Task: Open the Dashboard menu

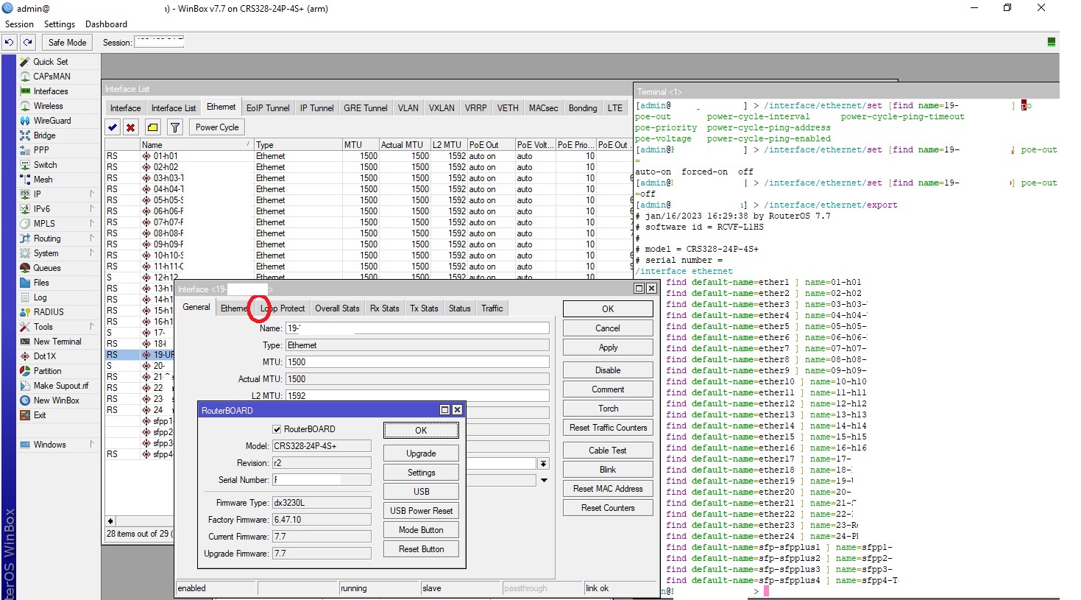Action: coord(106,24)
